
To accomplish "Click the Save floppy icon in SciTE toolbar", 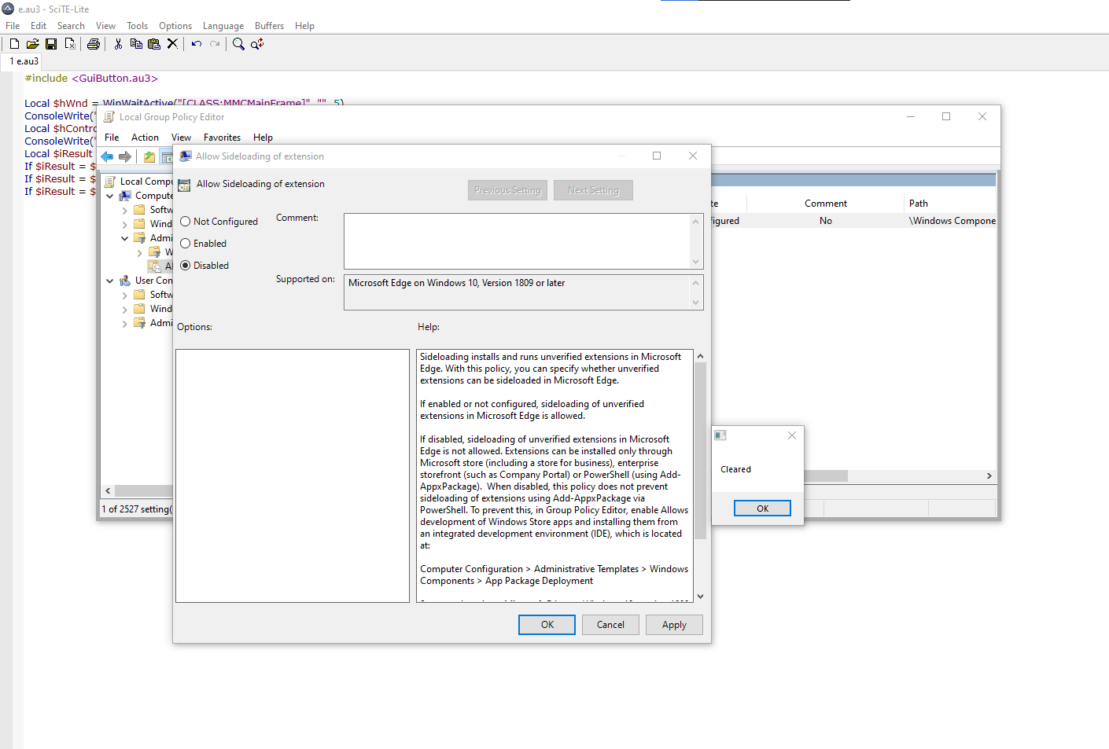I will click(x=51, y=44).
